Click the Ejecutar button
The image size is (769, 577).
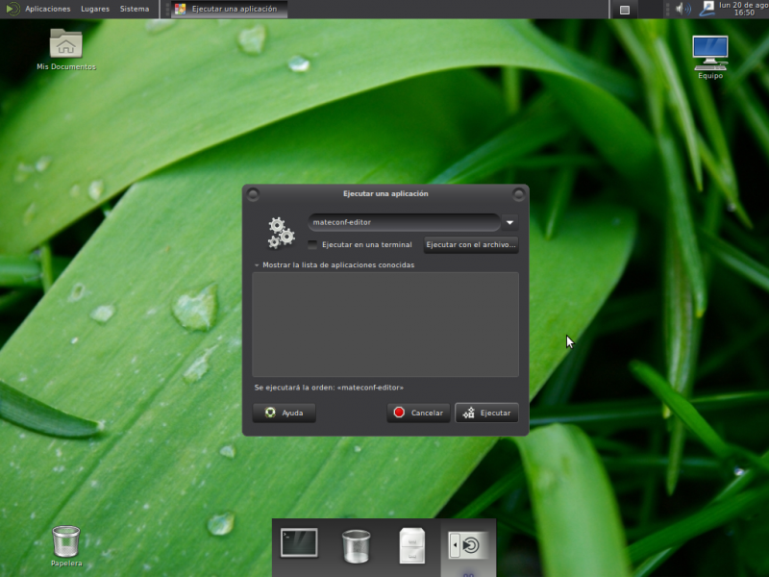(486, 413)
